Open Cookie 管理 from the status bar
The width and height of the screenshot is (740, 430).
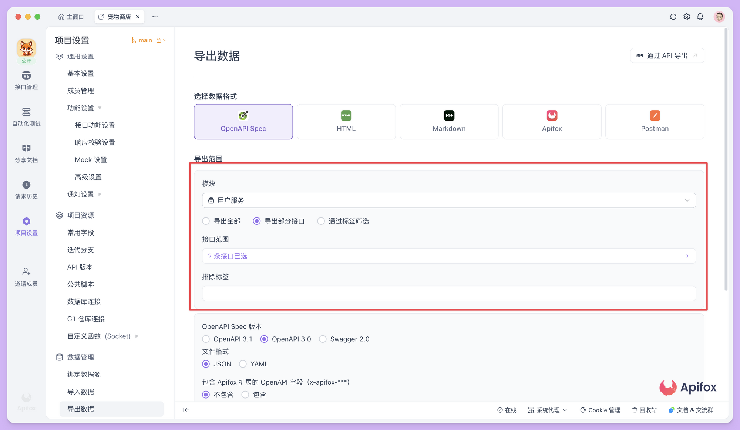coord(600,410)
